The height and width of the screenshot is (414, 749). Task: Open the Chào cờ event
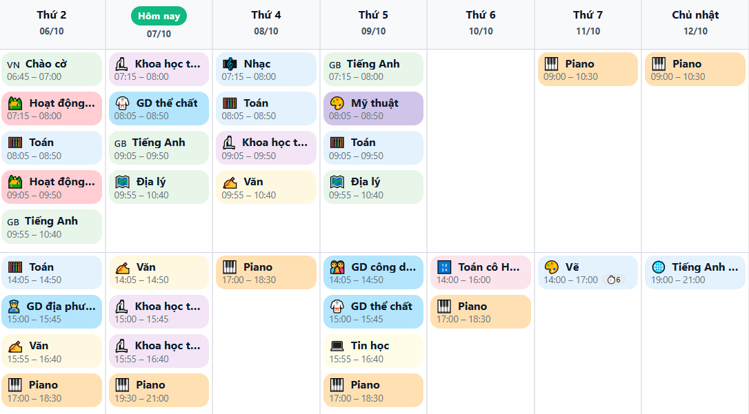coord(52,70)
